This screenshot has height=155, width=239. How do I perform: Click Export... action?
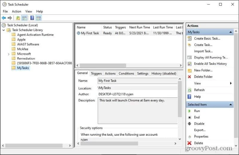pos(200,130)
